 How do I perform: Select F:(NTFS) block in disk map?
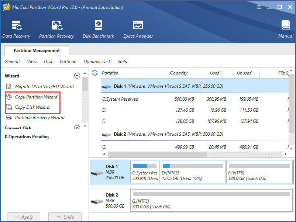click(x=259, y=172)
